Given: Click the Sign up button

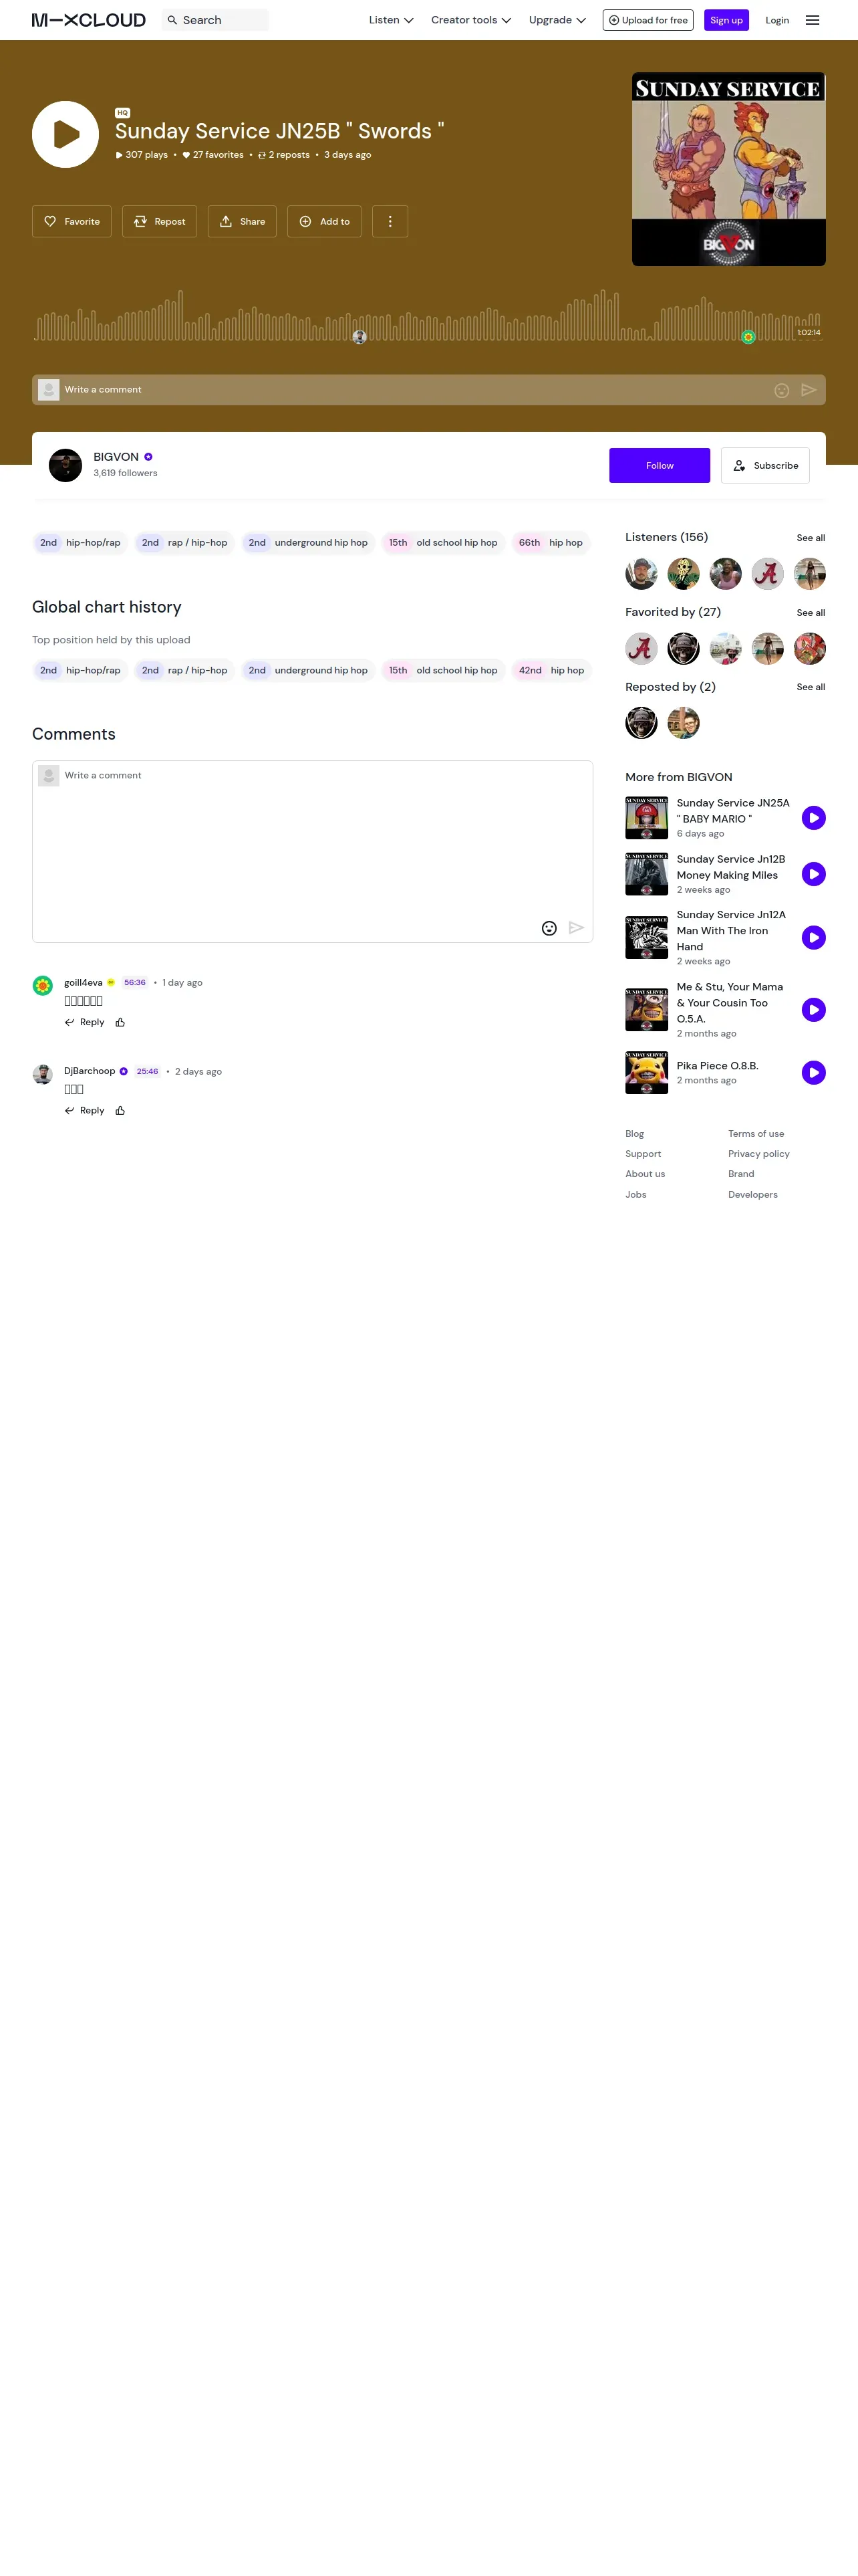Looking at the screenshot, I should point(726,20).
